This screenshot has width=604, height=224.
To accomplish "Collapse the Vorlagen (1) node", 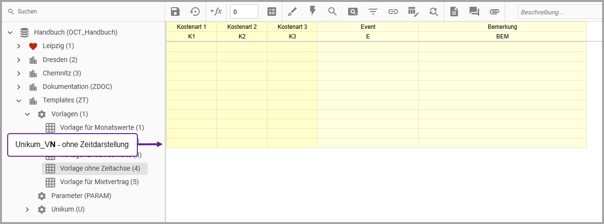I will [x=27, y=114].
